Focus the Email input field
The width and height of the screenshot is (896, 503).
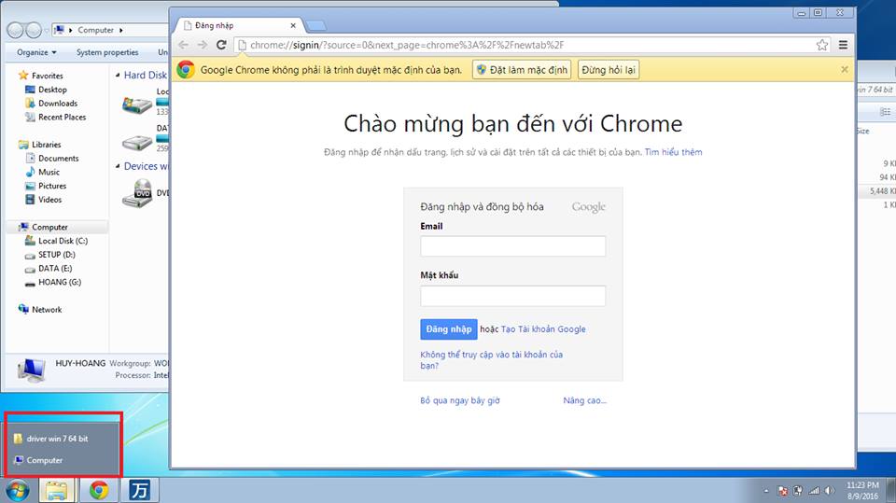(512, 246)
